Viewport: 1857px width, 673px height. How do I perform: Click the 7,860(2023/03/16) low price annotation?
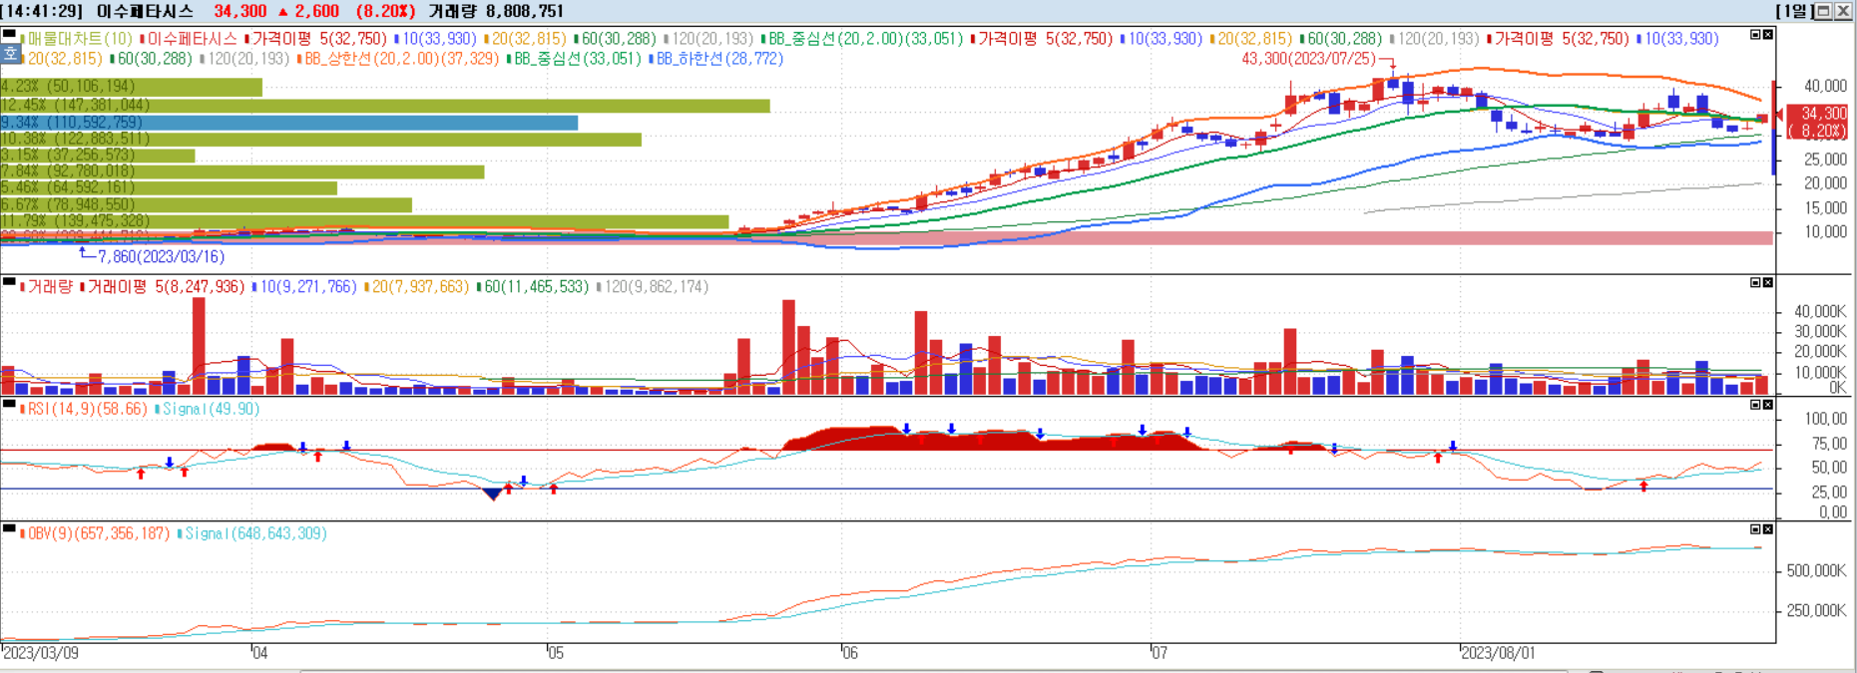(161, 256)
